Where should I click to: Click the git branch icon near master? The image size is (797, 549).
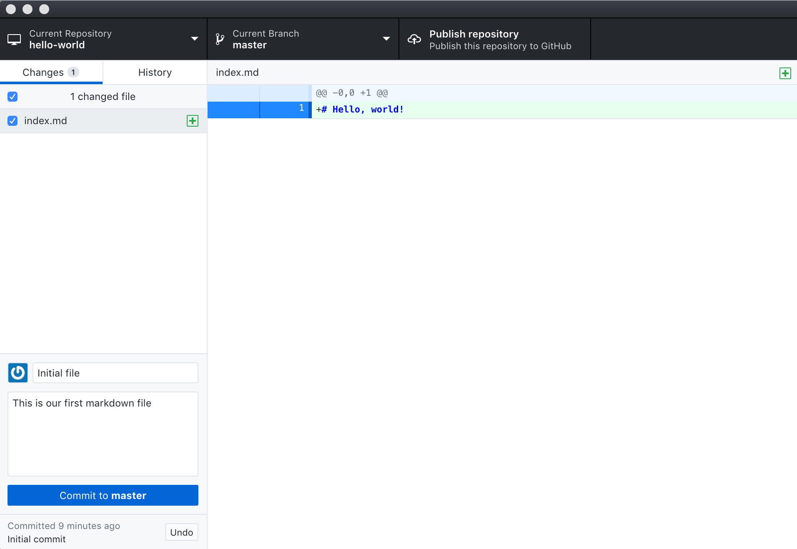(220, 39)
